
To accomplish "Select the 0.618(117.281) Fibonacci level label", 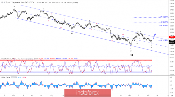I will tap(163, 40).
